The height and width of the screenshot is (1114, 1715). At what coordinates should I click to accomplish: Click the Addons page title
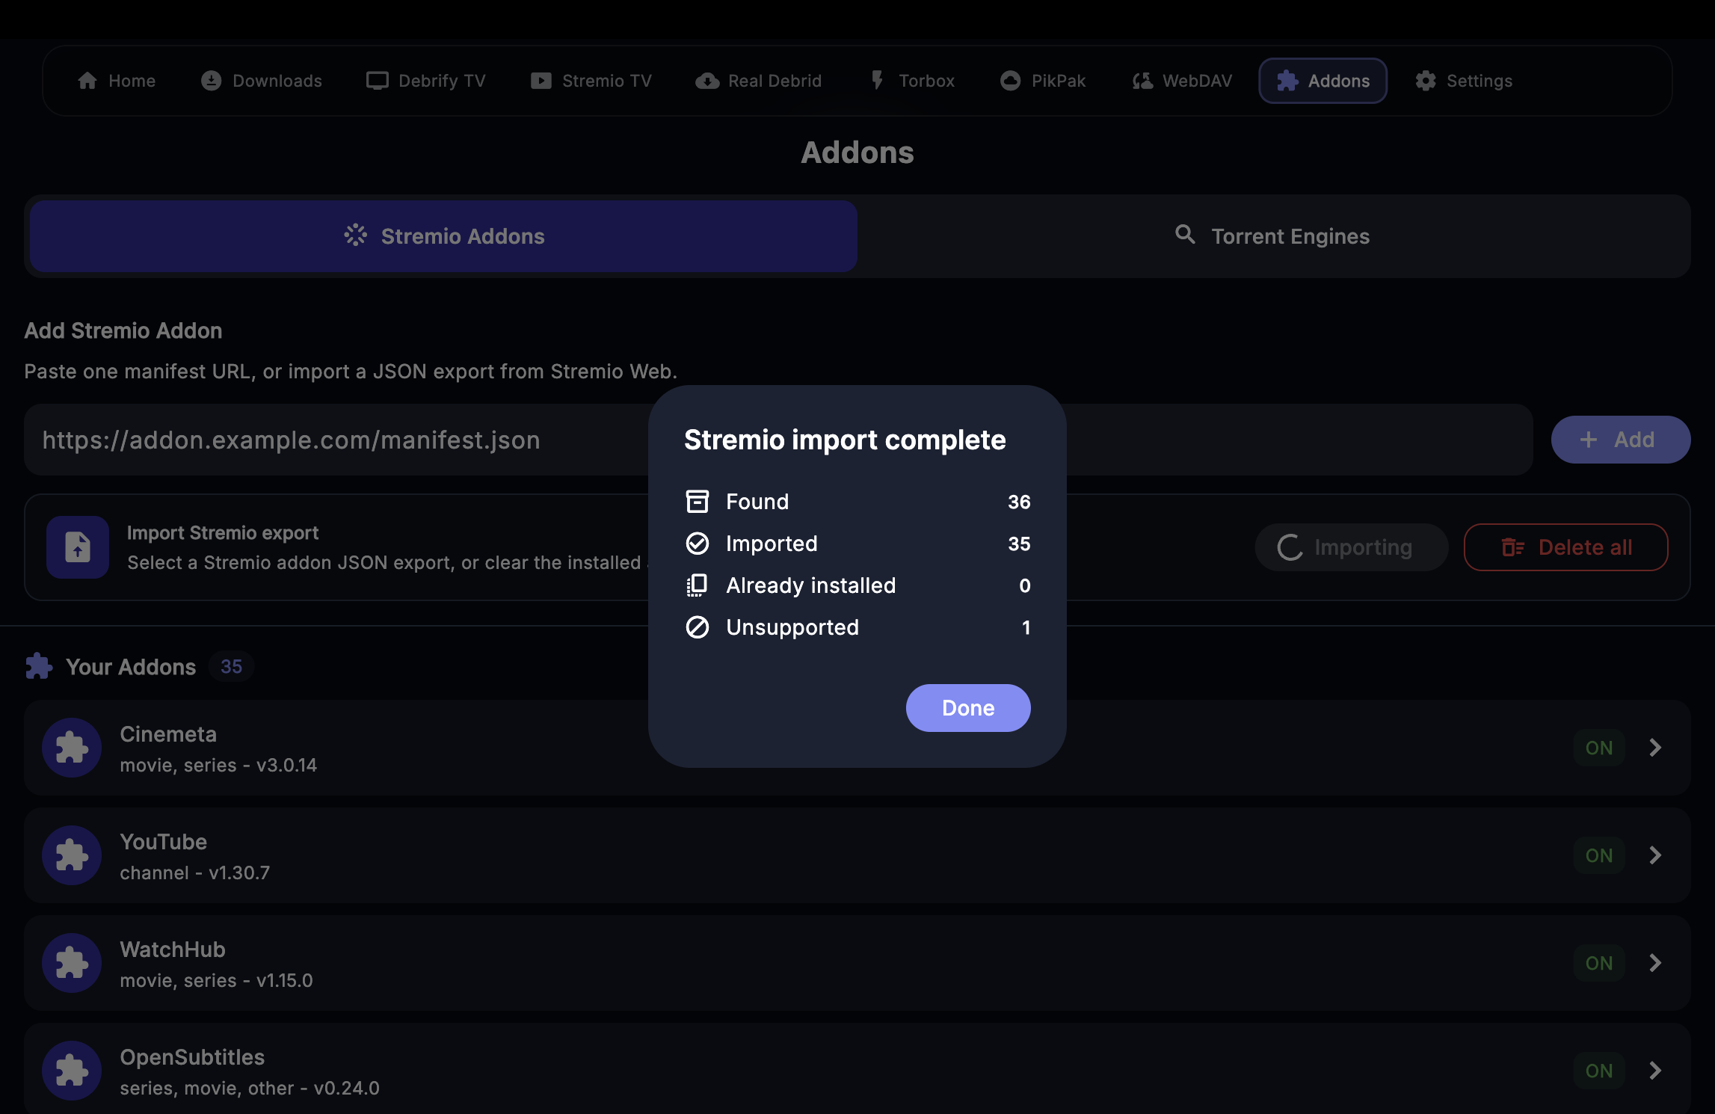click(x=858, y=153)
